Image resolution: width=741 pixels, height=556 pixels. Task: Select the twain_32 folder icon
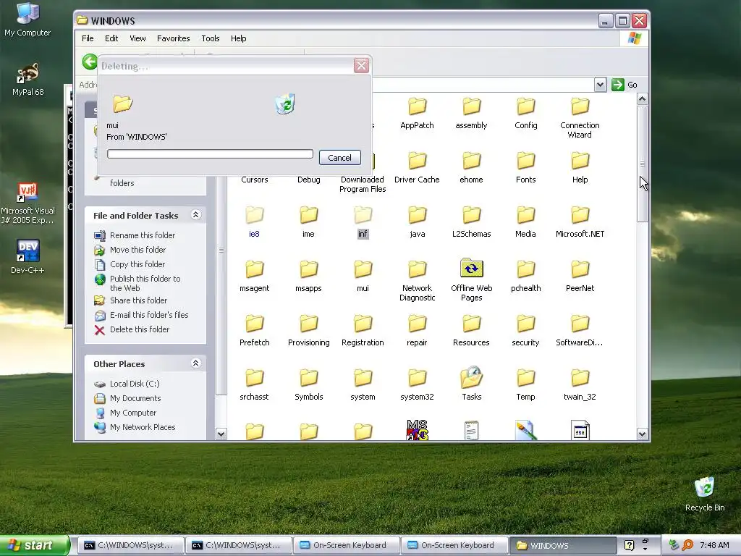(580, 378)
